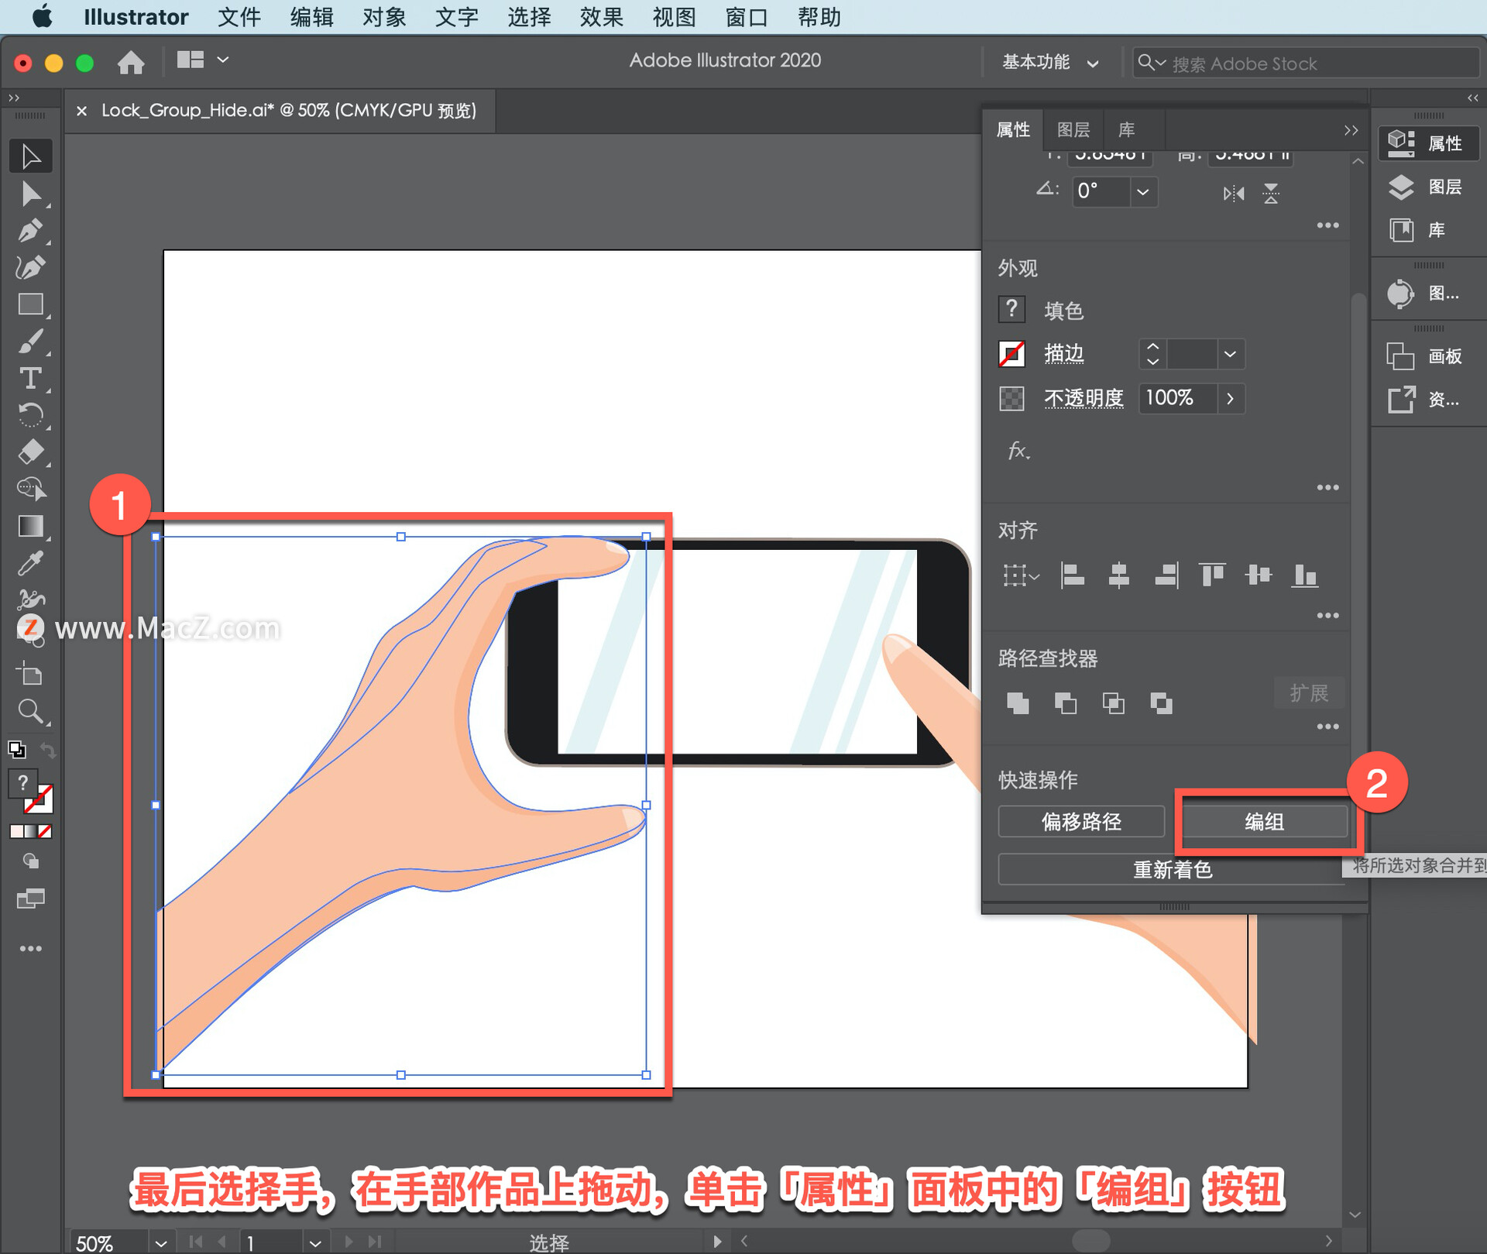Select the Direct Selection tool

tap(31, 193)
